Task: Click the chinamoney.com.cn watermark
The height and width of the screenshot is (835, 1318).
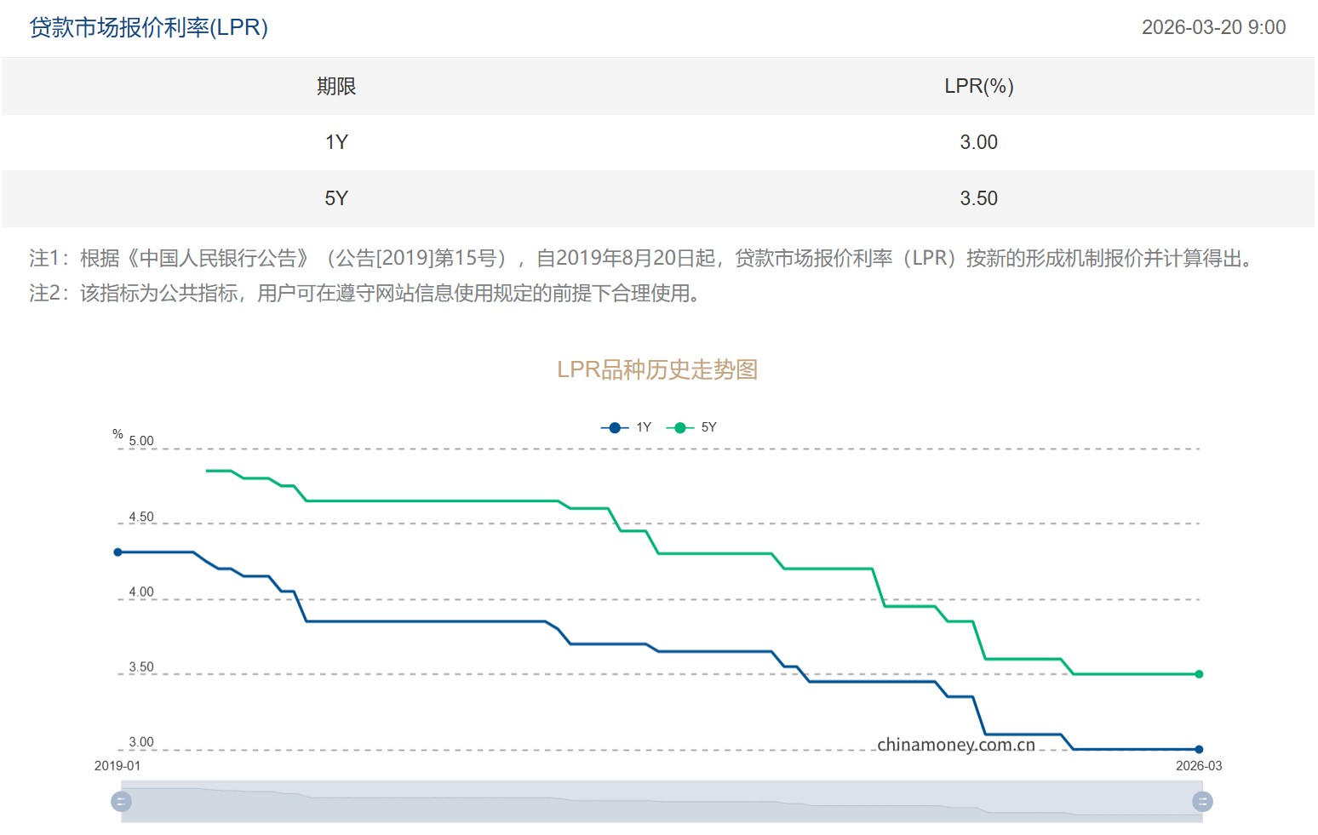Action: click(x=956, y=745)
